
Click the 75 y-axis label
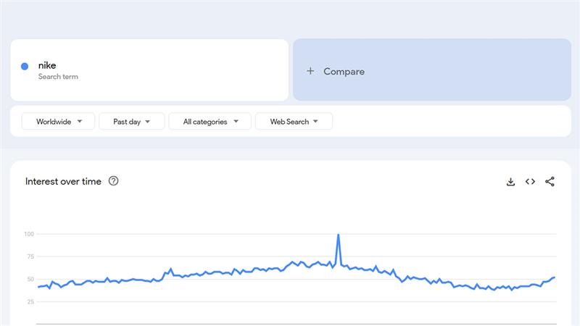(x=30, y=256)
